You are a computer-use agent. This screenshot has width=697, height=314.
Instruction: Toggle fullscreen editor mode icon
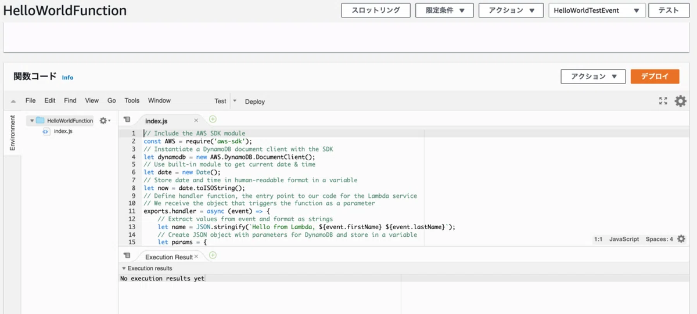click(x=663, y=101)
